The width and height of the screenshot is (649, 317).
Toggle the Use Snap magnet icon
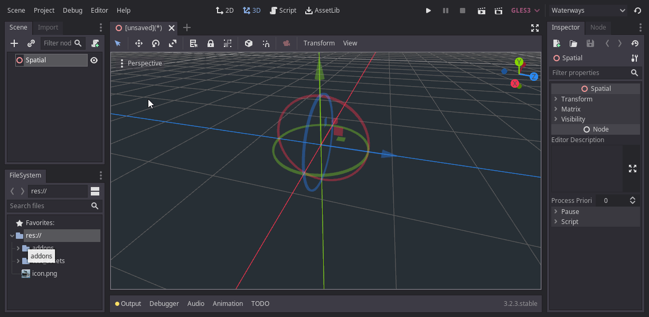click(266, 43)
